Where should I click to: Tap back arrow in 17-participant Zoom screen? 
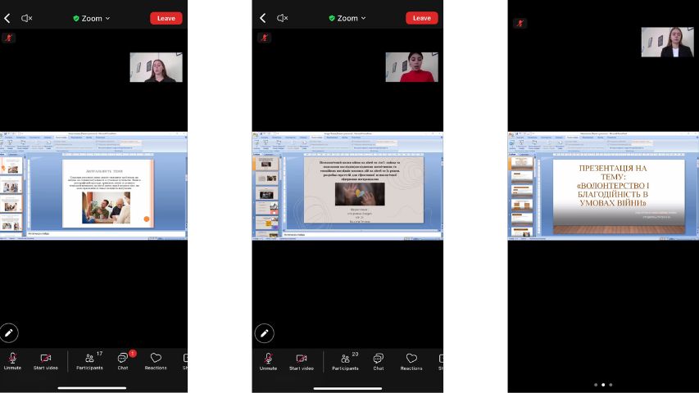pyautogui.click(x=7, y=18)
